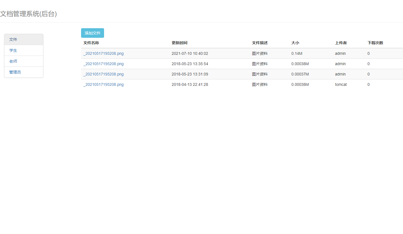
Task: Click the 文件名称 column header
Action: pyautogui.click(x=91, y=43)
